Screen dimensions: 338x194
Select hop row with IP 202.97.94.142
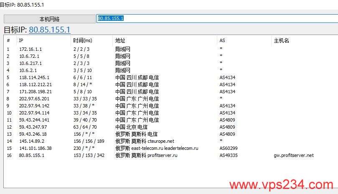coord(171,106)
